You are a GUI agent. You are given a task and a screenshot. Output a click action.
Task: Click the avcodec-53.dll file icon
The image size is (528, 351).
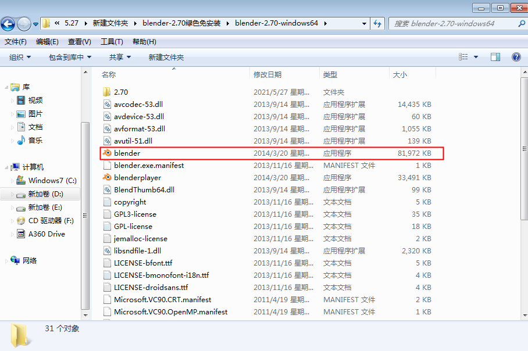coord(107,105)
